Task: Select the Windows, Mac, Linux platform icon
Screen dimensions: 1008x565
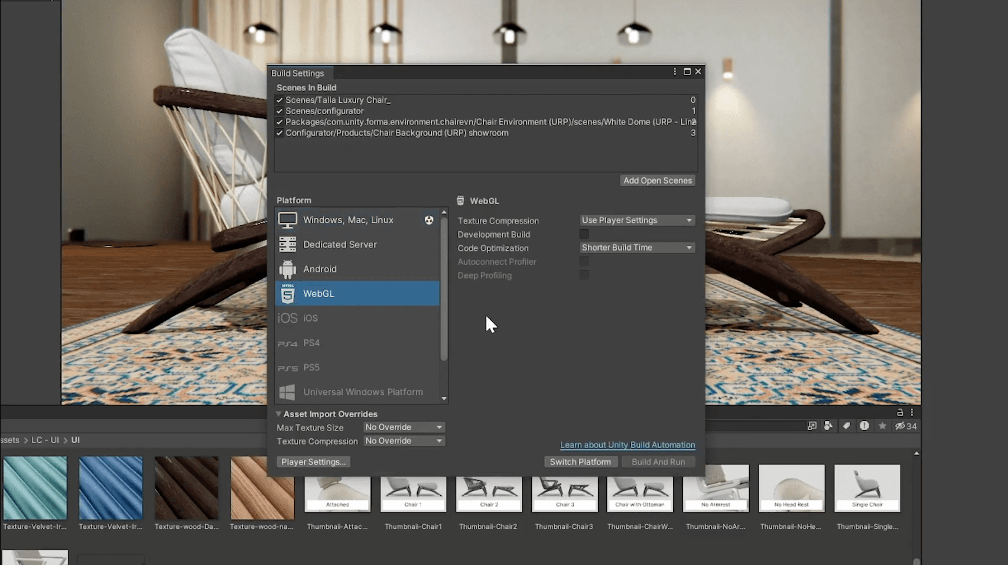Action: [288, 219]
